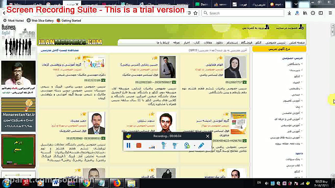The image size is (335, 188).
Task: Click the EN language indicator in system tray
Action: [x=259, y=183]
